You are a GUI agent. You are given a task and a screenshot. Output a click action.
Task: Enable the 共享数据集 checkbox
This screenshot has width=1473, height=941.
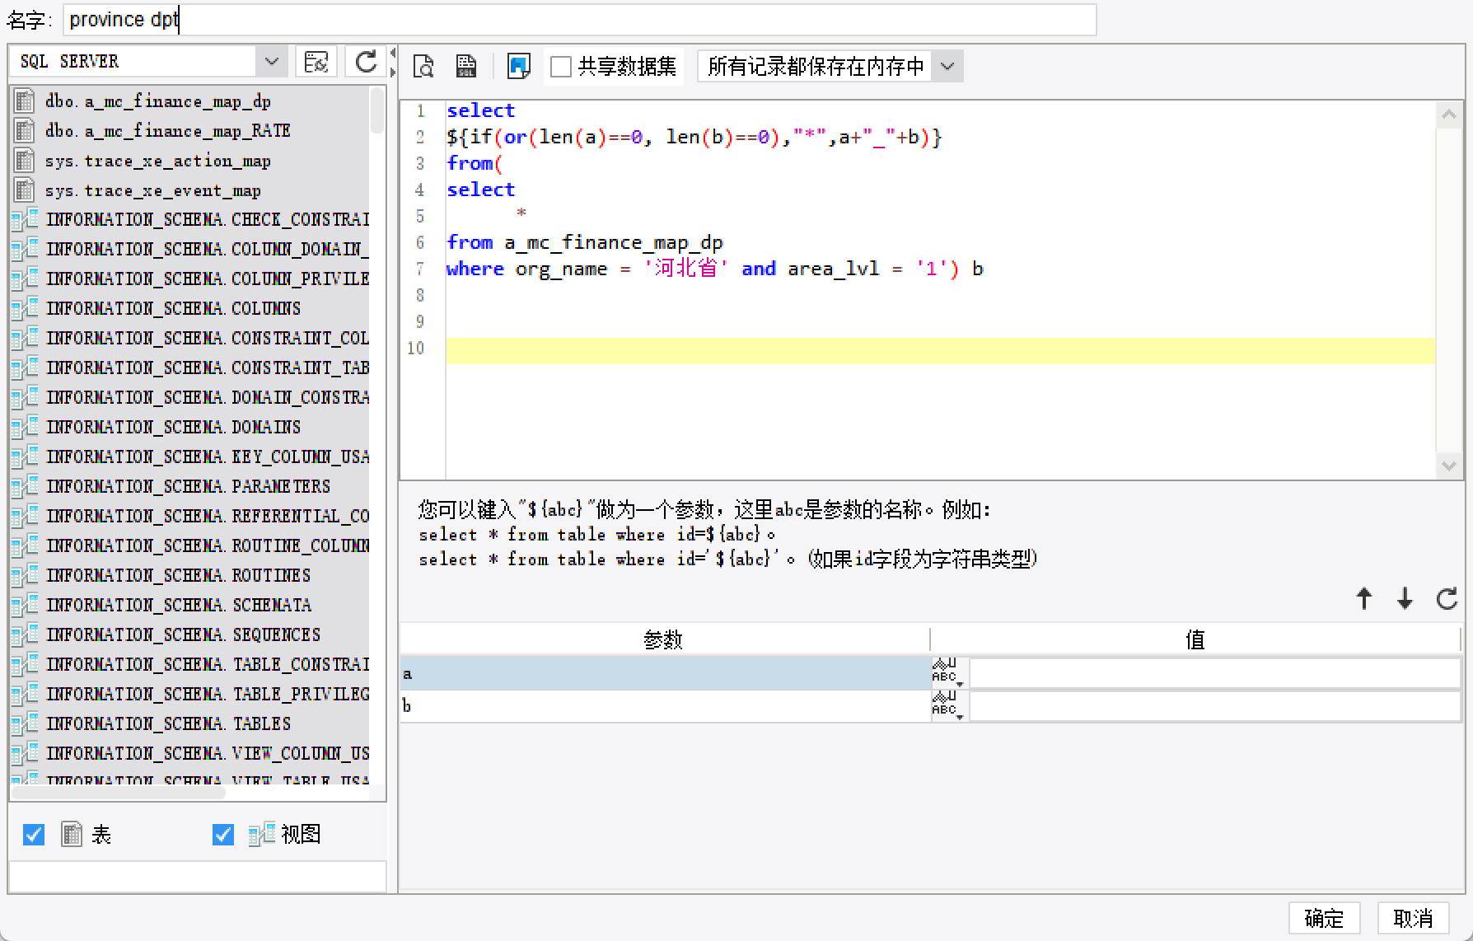pos(561,67)
